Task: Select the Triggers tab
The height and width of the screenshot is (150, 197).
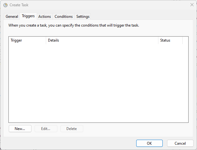Action: click(x=28, y=16)
